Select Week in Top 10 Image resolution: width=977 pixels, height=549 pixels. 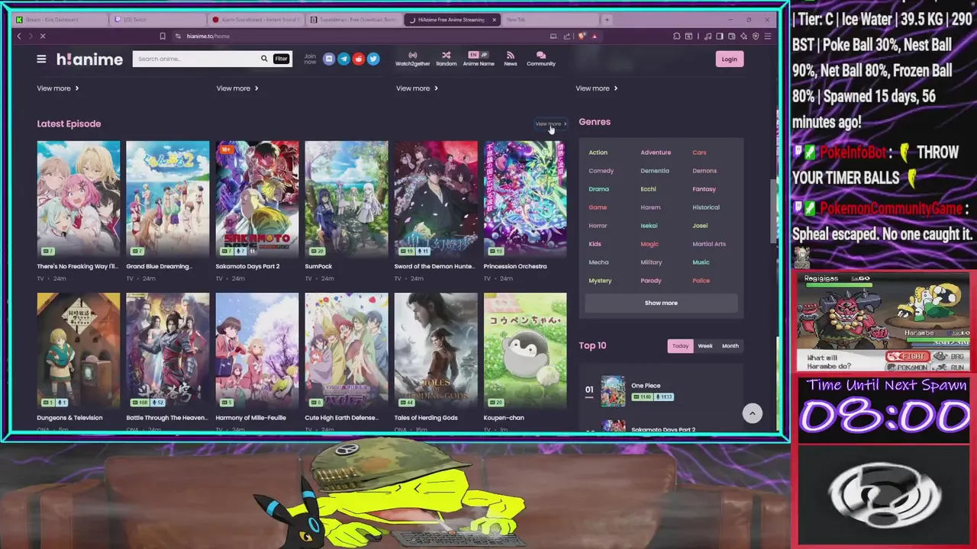[705, 345]
